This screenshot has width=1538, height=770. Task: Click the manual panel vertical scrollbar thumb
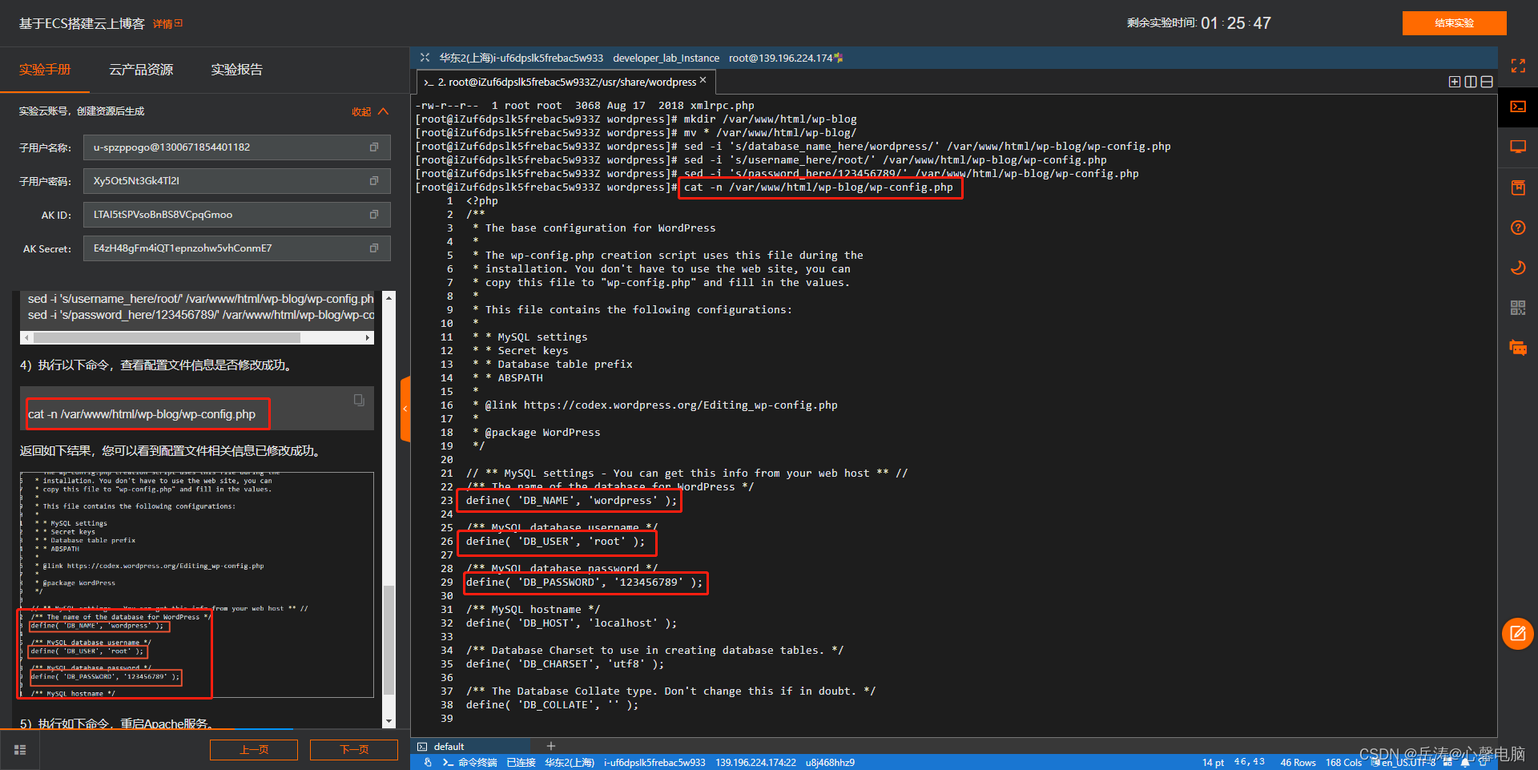pyautogui.click(x=389, y=639)
